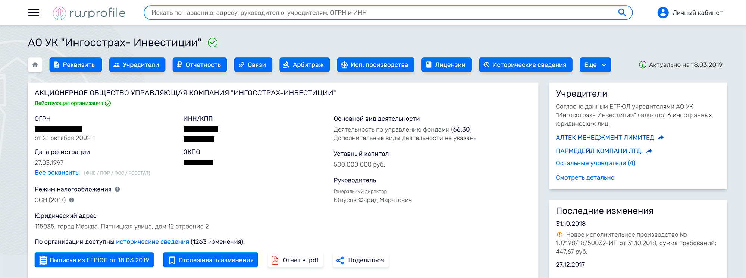Click the date 31.10.2018 in Последние изменения

coord(571,224)
